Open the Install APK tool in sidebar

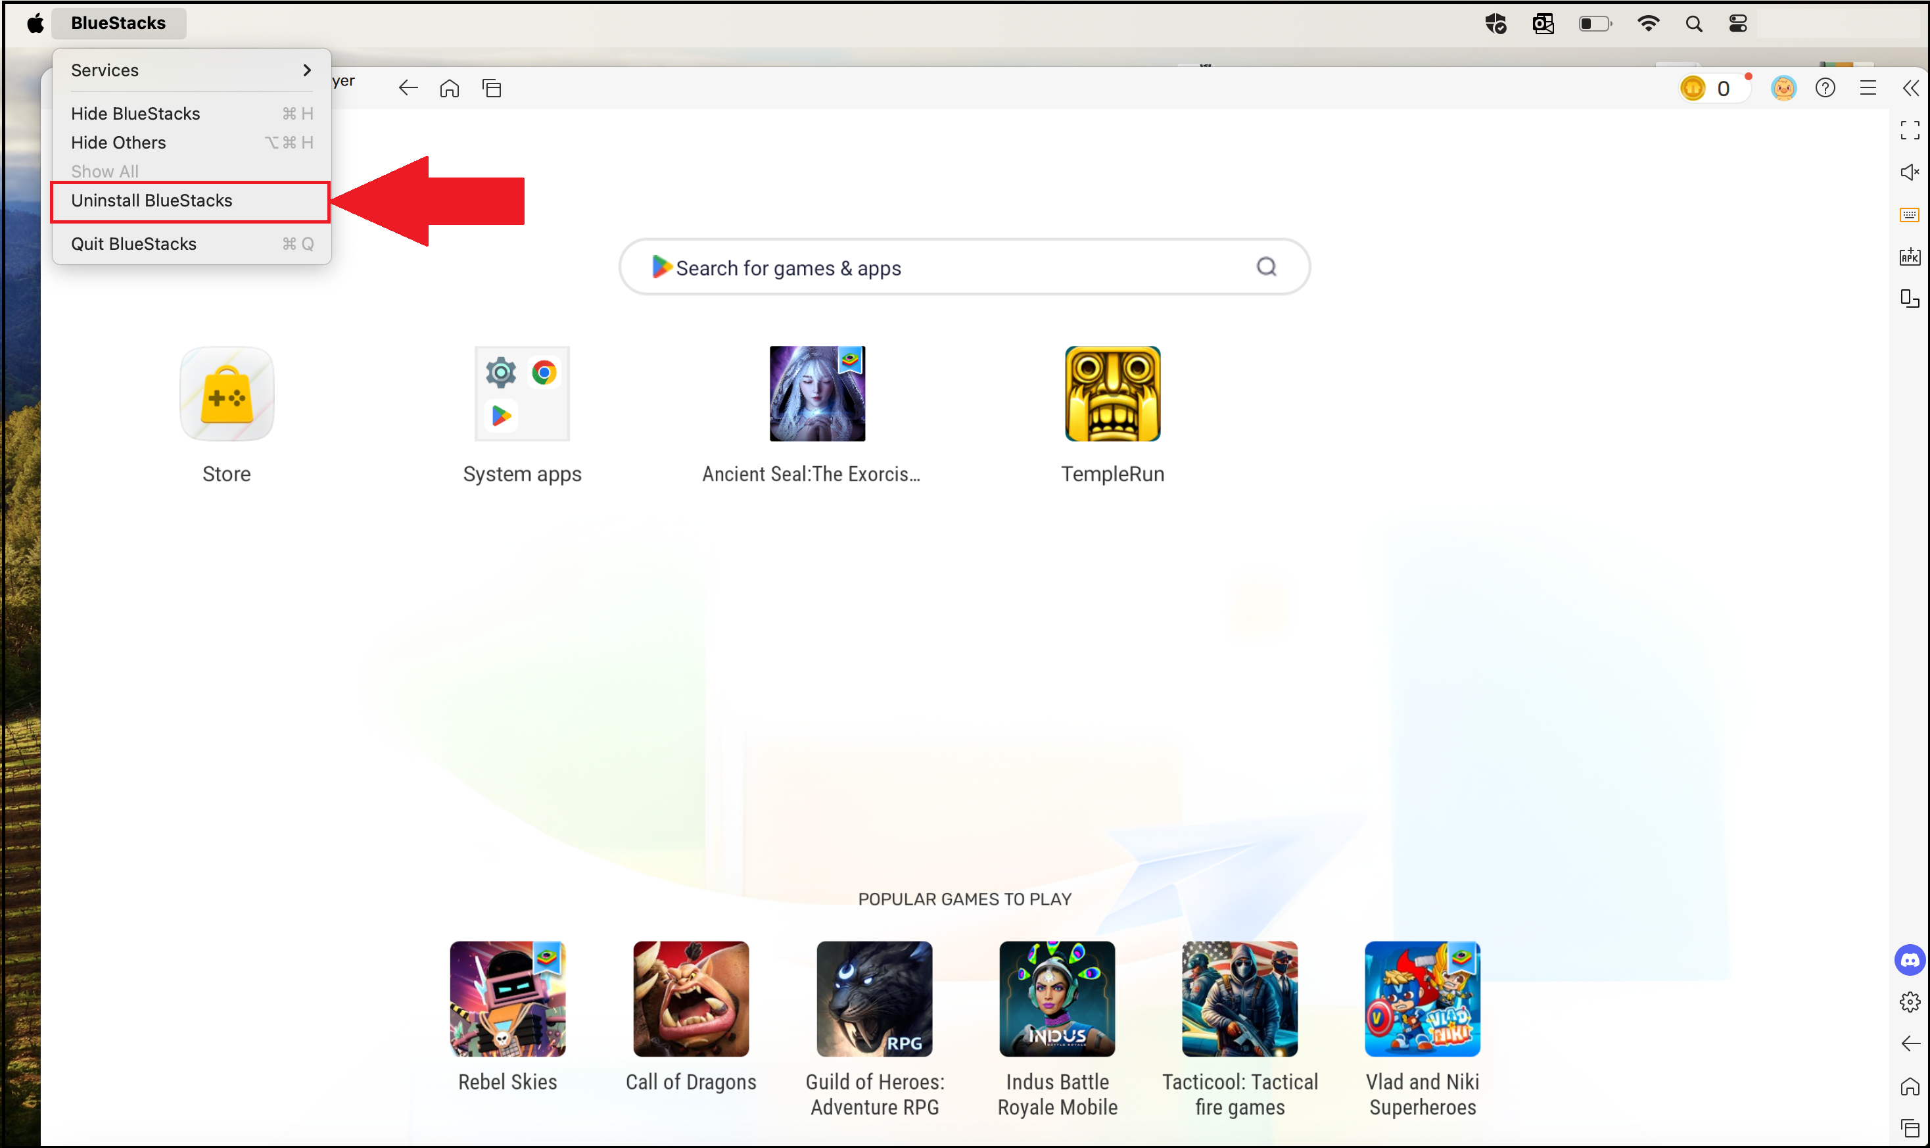pyautogui.click(x=1909, y=256)
